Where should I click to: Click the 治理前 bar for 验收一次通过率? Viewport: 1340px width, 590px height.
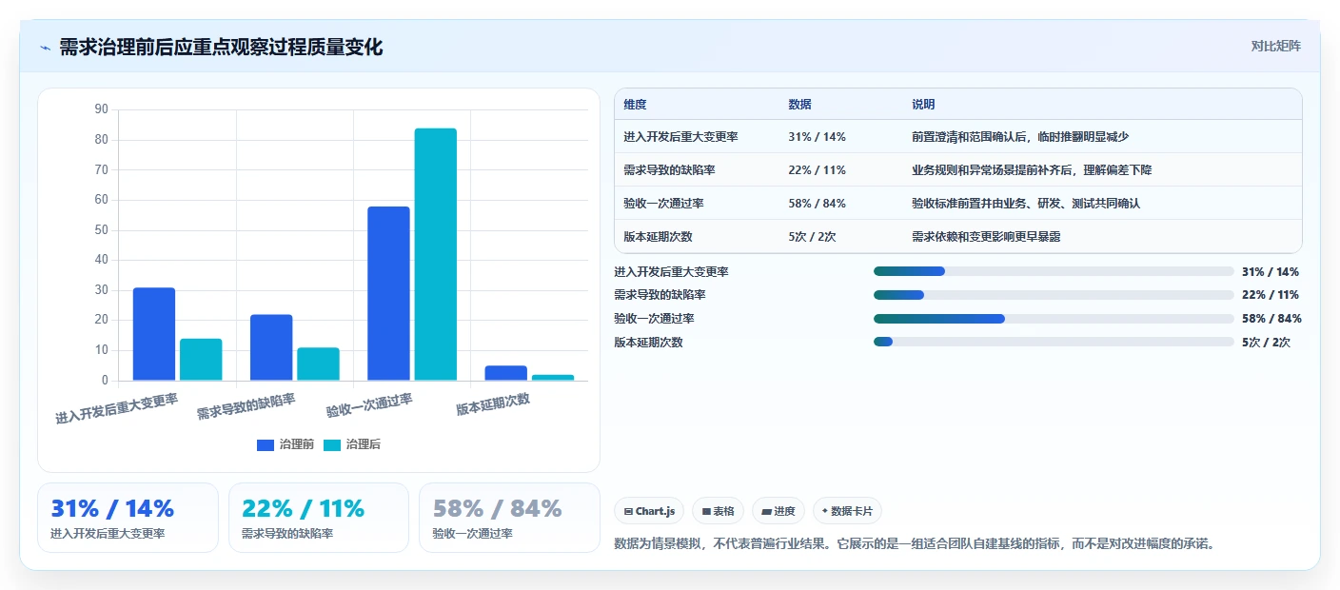point(388,294)
